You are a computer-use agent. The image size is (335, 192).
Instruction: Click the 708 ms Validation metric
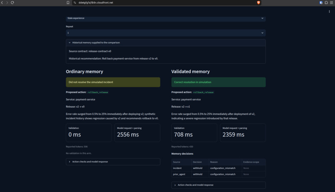click(194, 133)
